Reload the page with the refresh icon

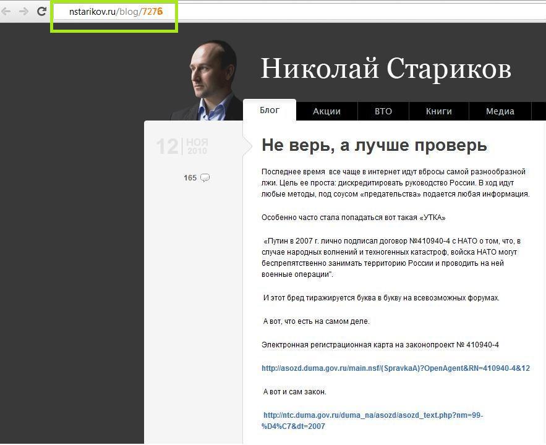(x=41, y=12)
